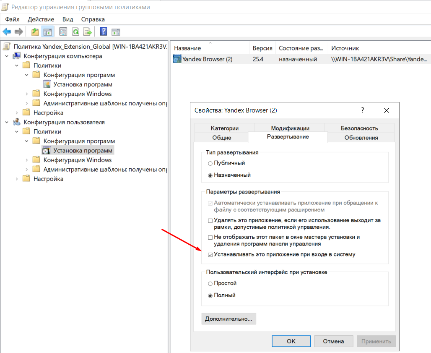Enable 'Удалять это приложение' checkbox
This screenshot has height=353, width=431.
click(x=210, y=220)
